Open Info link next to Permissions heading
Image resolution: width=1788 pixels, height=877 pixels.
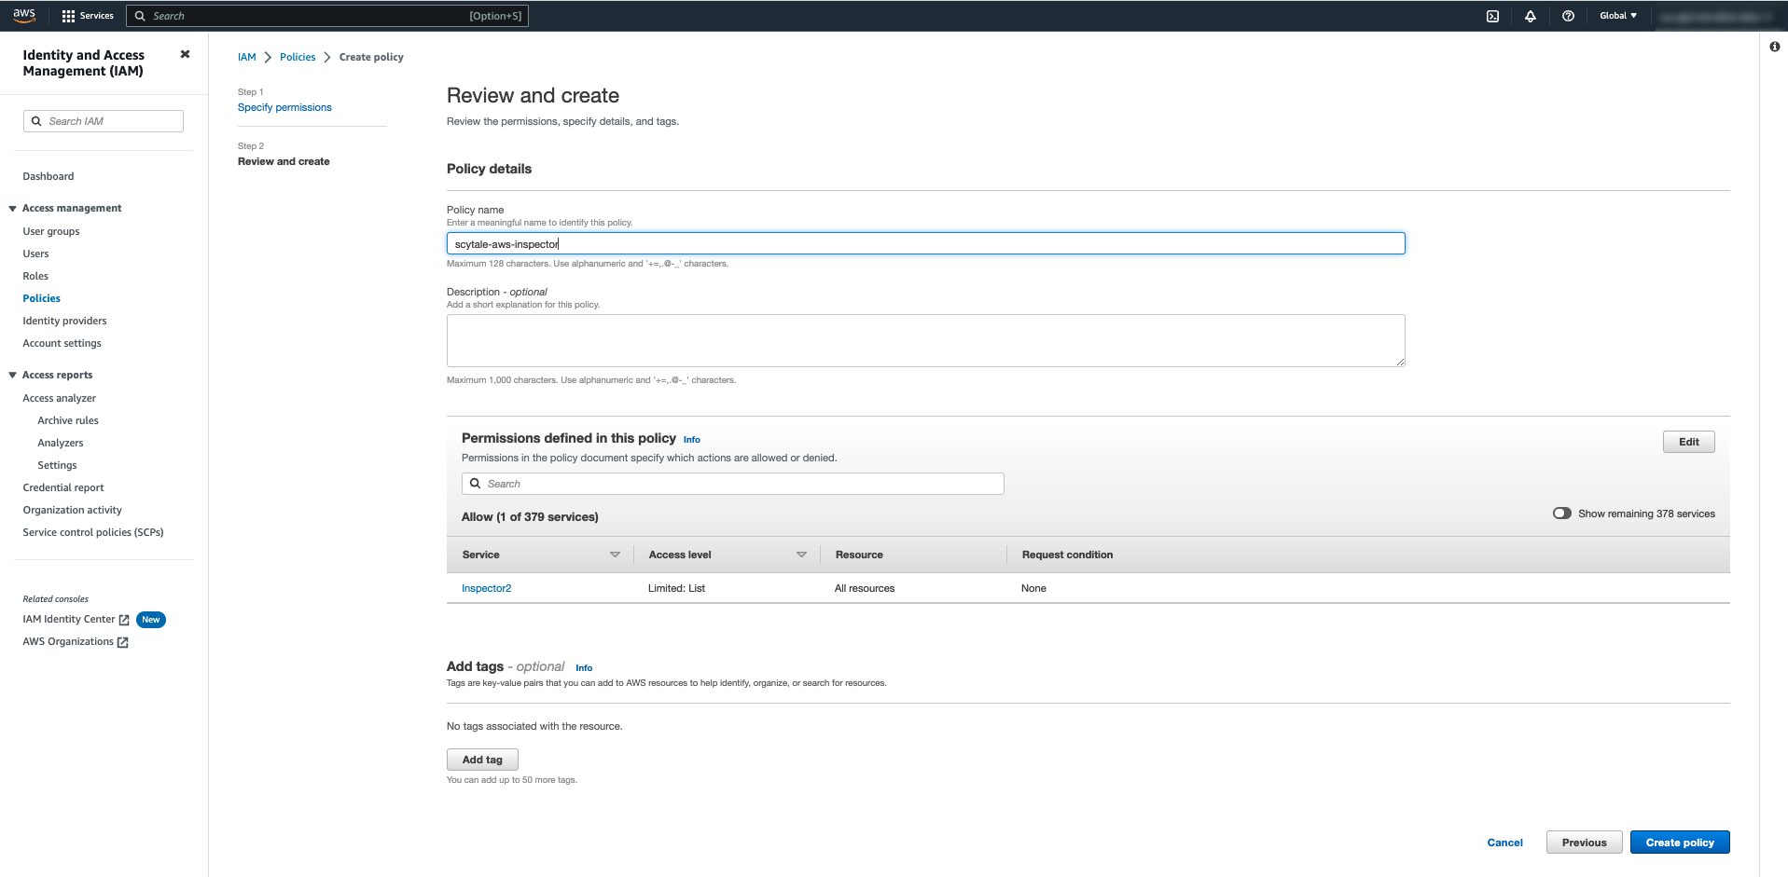coord(691,440)
